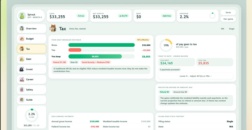252x130 pixels.
Task: Click the Federal income tax −$14,160 value
Action: pyautogui.click(x=94, y=127)
